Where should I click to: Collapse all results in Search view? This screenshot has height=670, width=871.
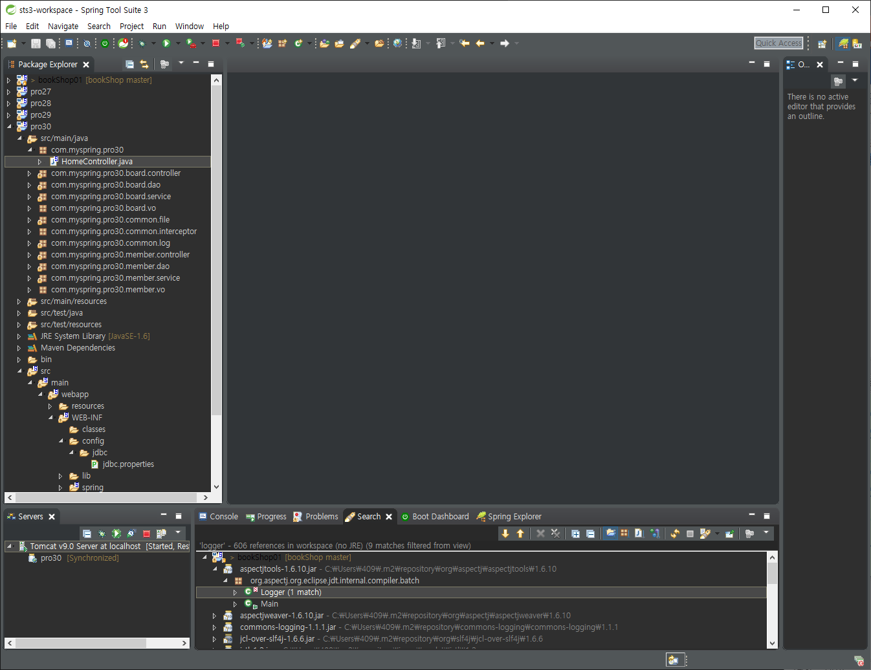tap(590, 534)
